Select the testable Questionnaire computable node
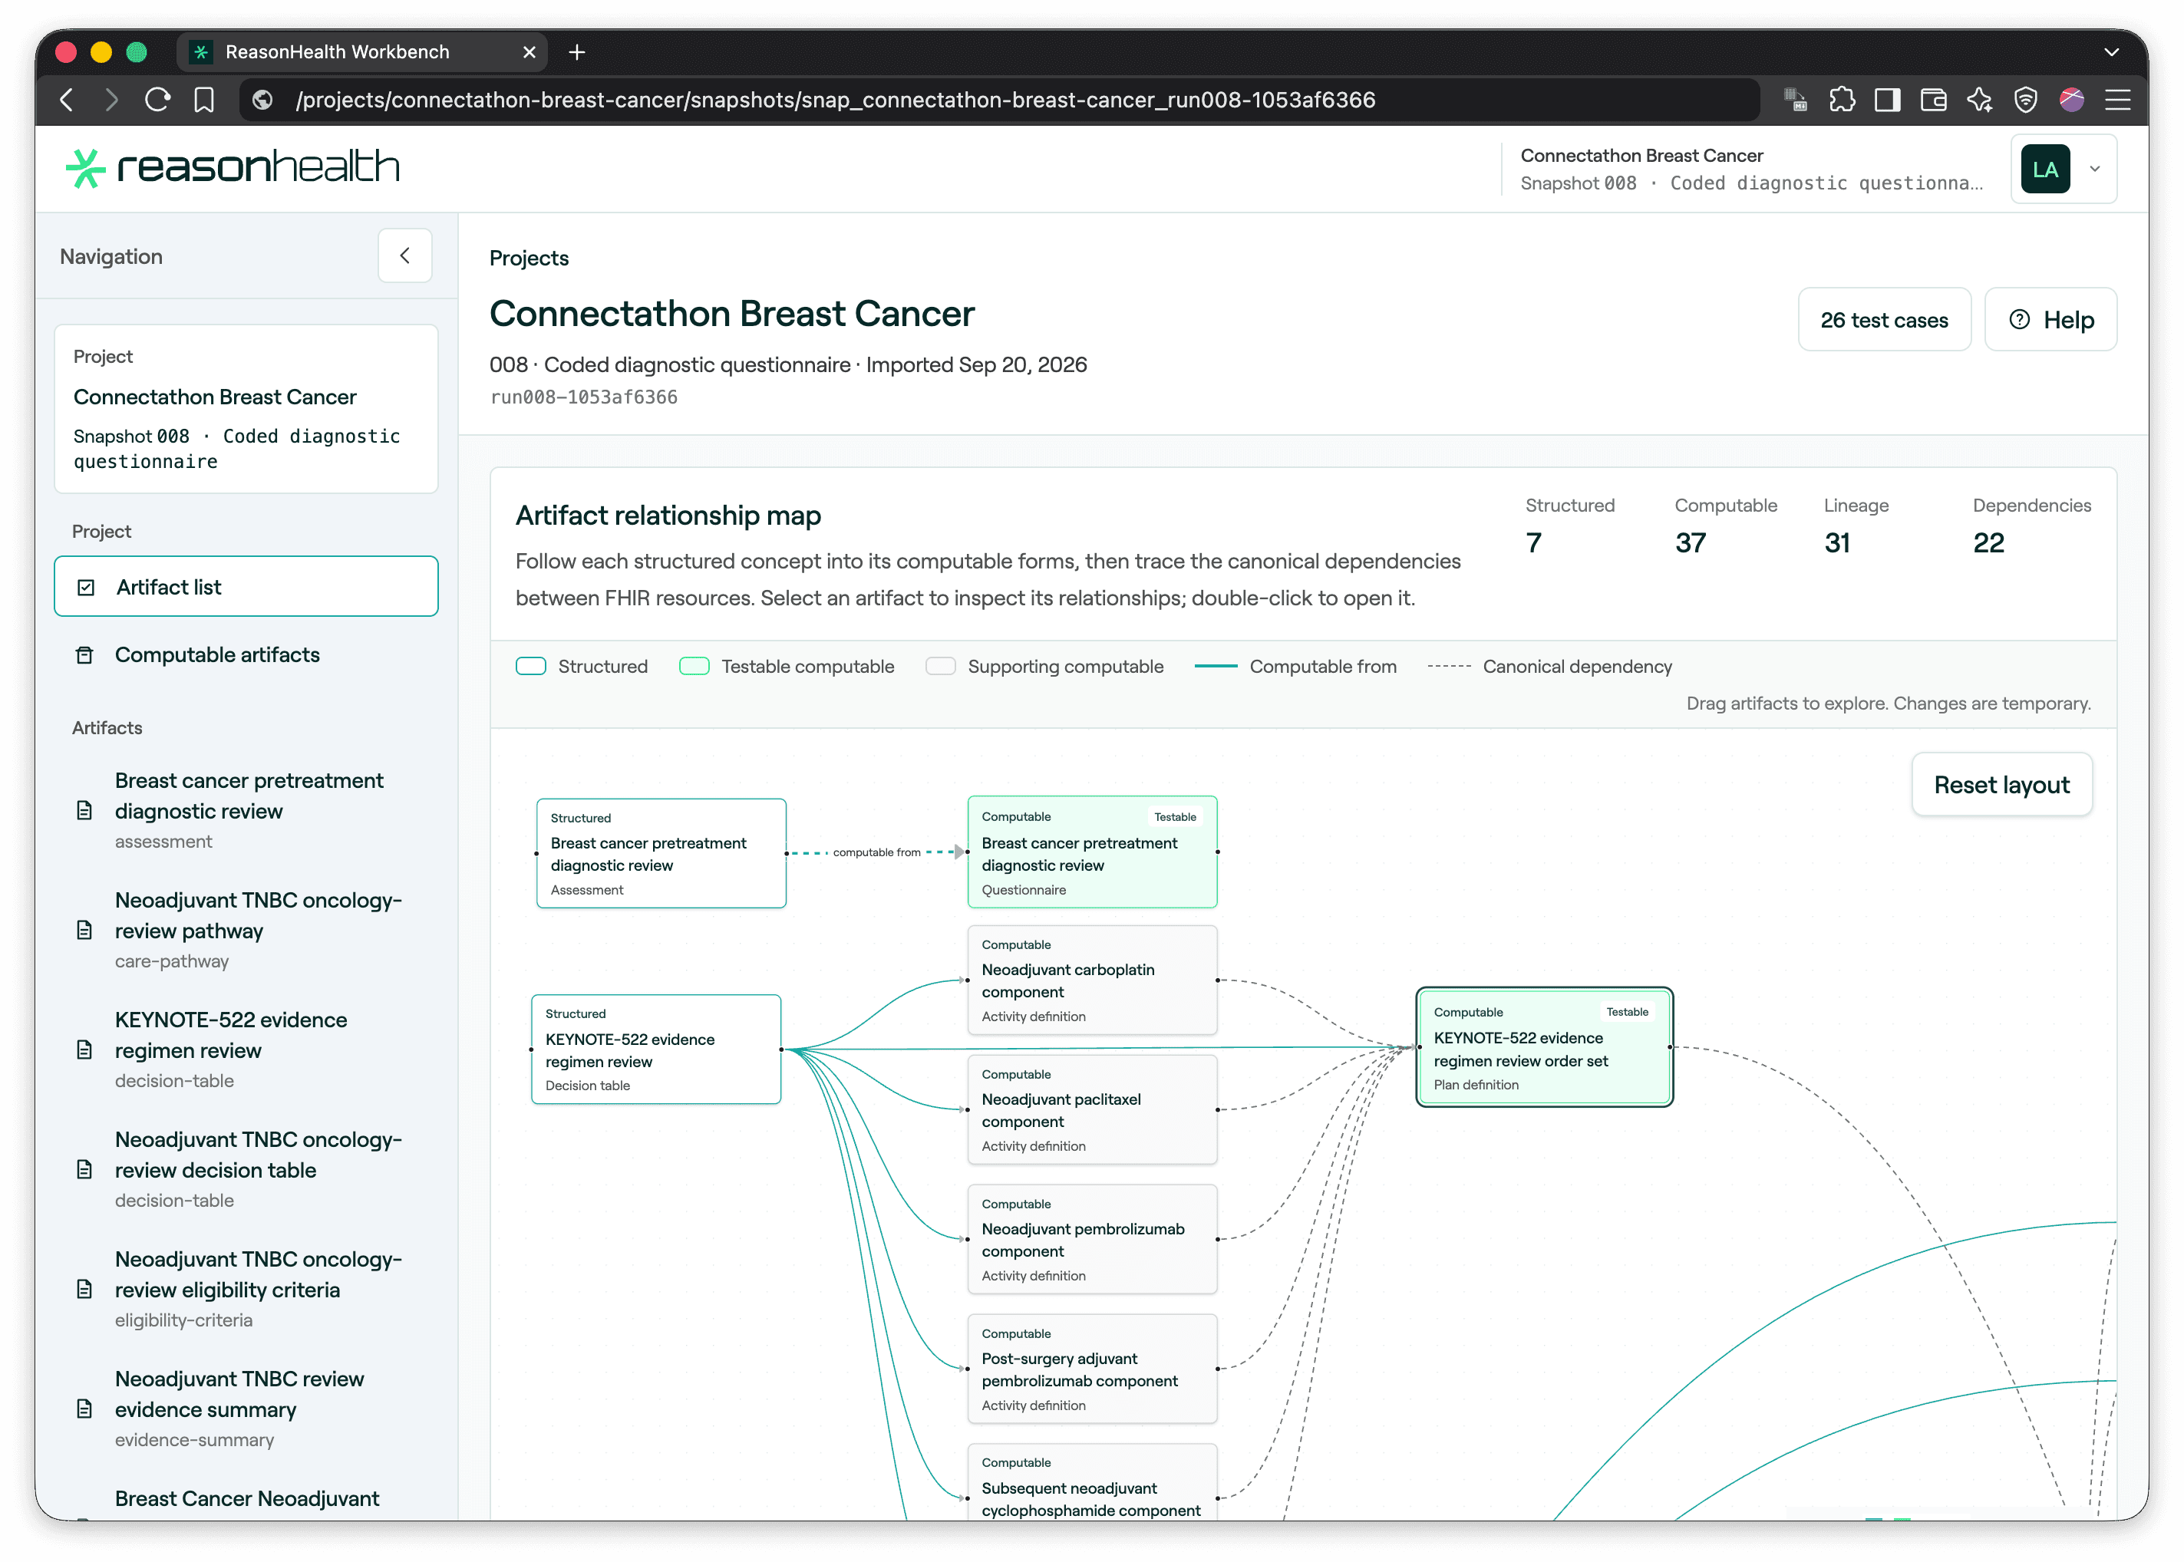Image resolution: width=2184 pixels, height=1562 pixels. pyautogui.click(x=1092, y=852)
